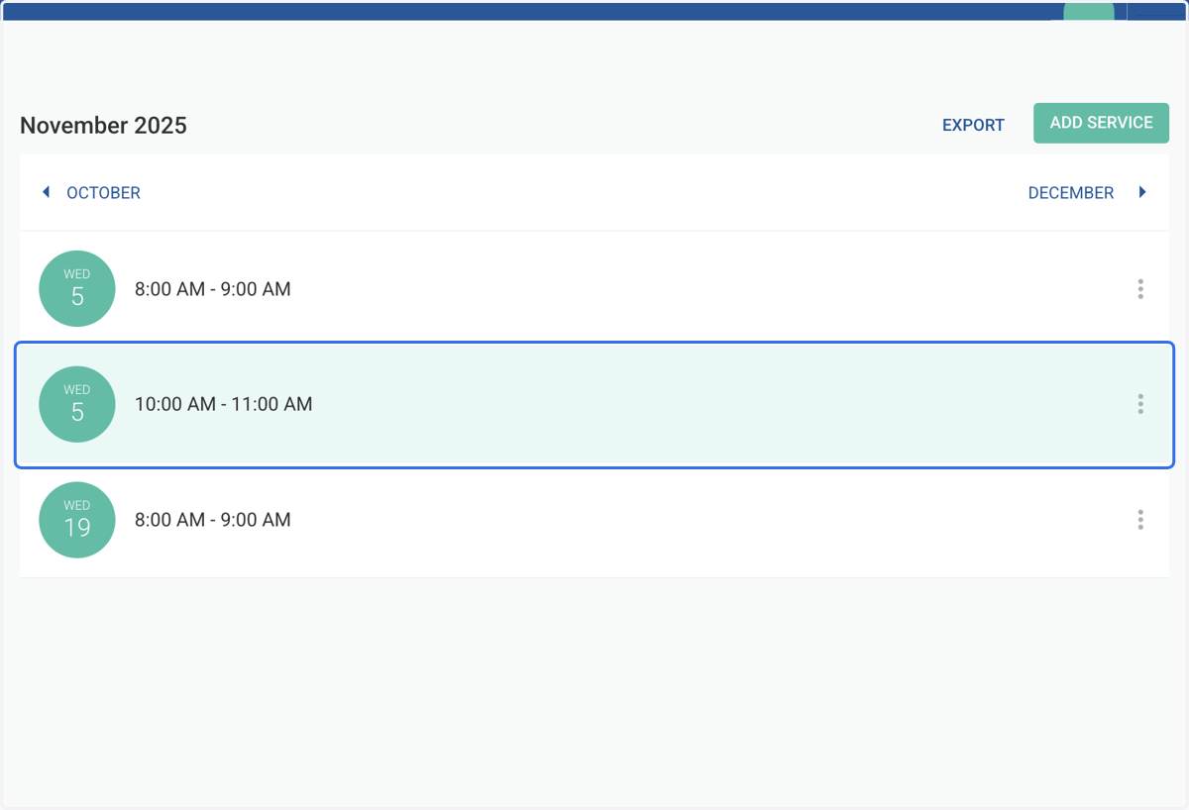Click the ADD SERVICE button
The height and width of the screenshot is (810, 1189).
coord(1101,123)
